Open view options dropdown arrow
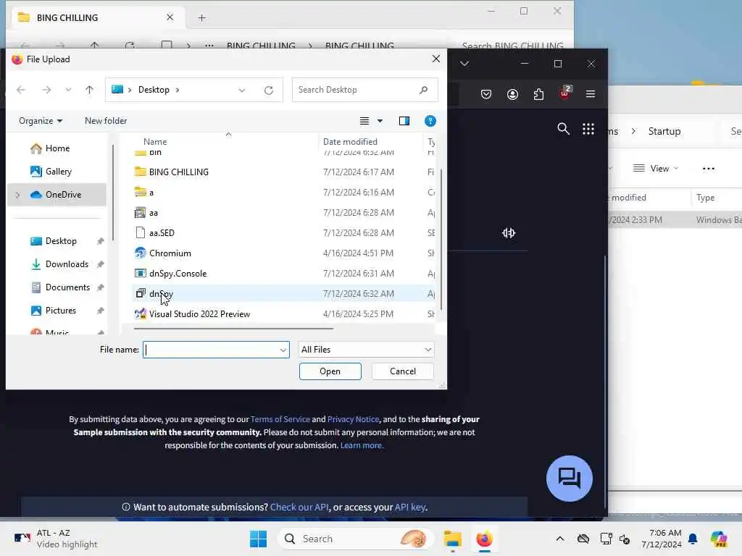The image size is (742, 556). 380,121
